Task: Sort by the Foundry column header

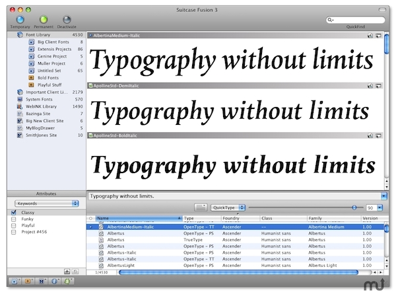Action: (240, 218)
